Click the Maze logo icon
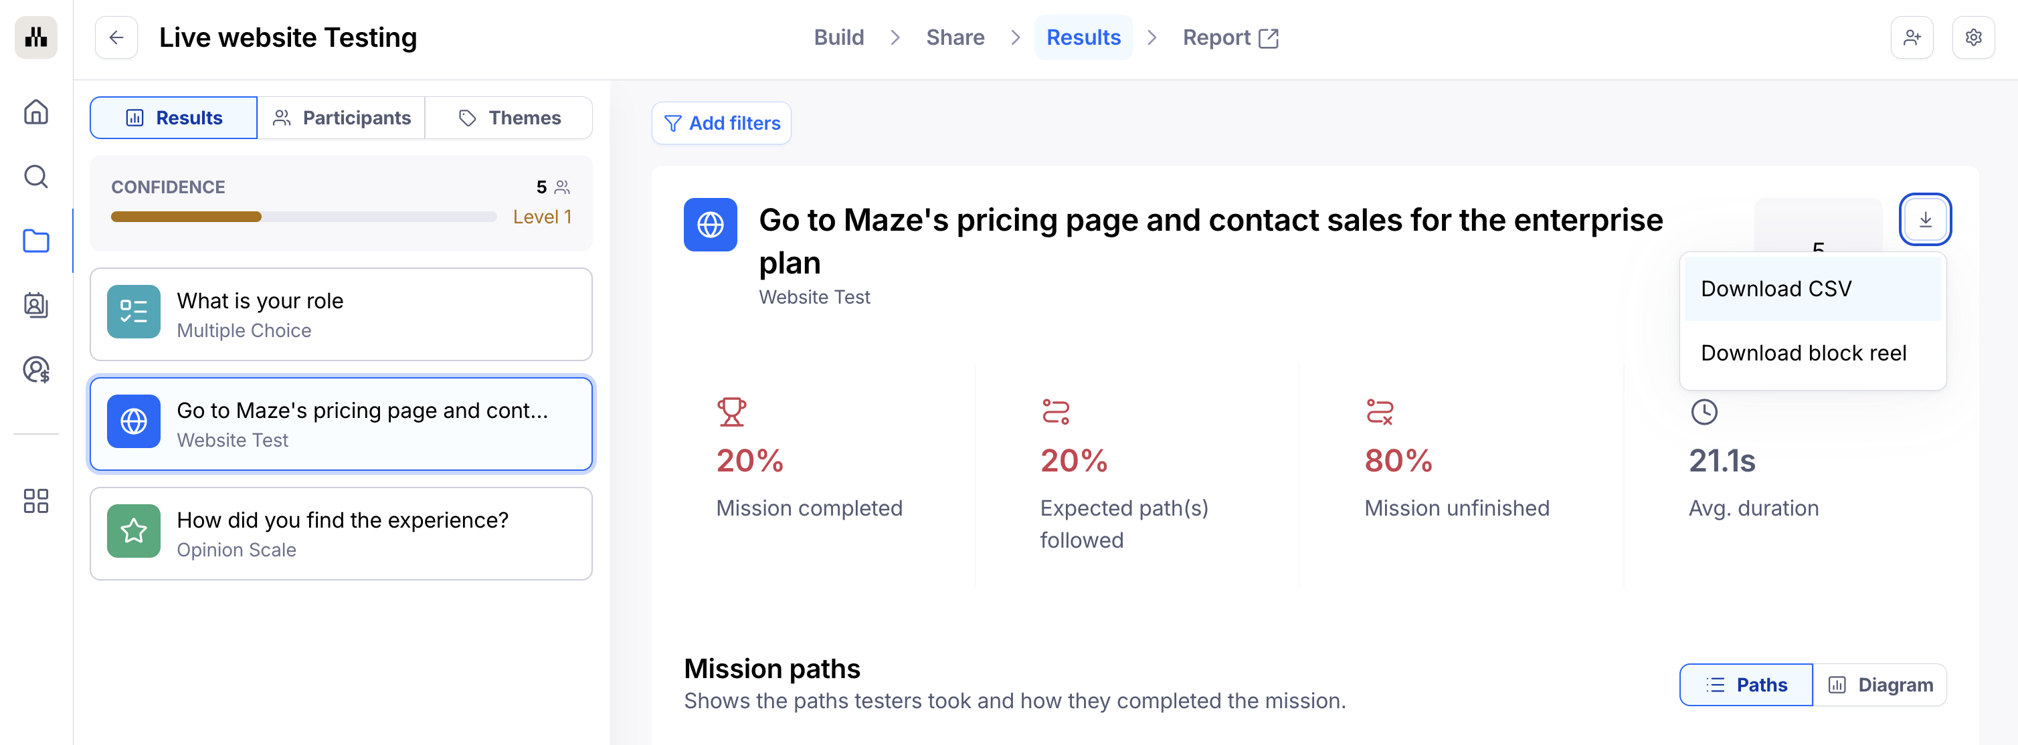 tap(36, 37)
